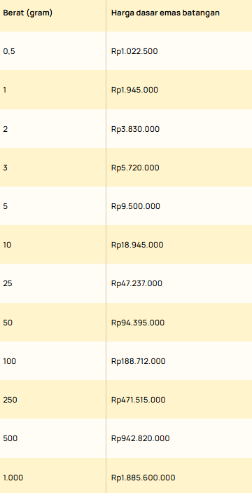Click the Rp5.720.000 price
The height and width of the screenshot is (493, 252).
click(x=135, y=168)
